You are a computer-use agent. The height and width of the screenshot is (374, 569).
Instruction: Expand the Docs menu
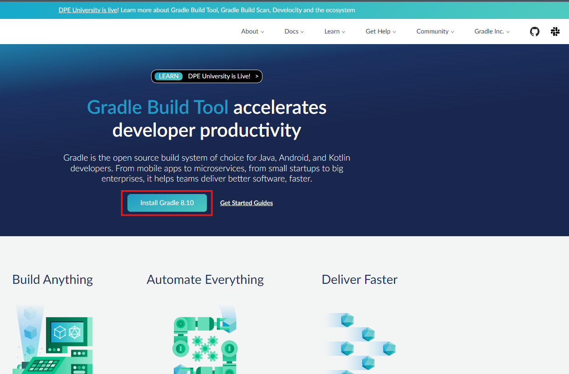coord(294,31)
